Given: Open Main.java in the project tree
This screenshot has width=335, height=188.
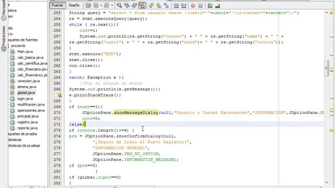Looking at the screenshot, I should [25, 52].
